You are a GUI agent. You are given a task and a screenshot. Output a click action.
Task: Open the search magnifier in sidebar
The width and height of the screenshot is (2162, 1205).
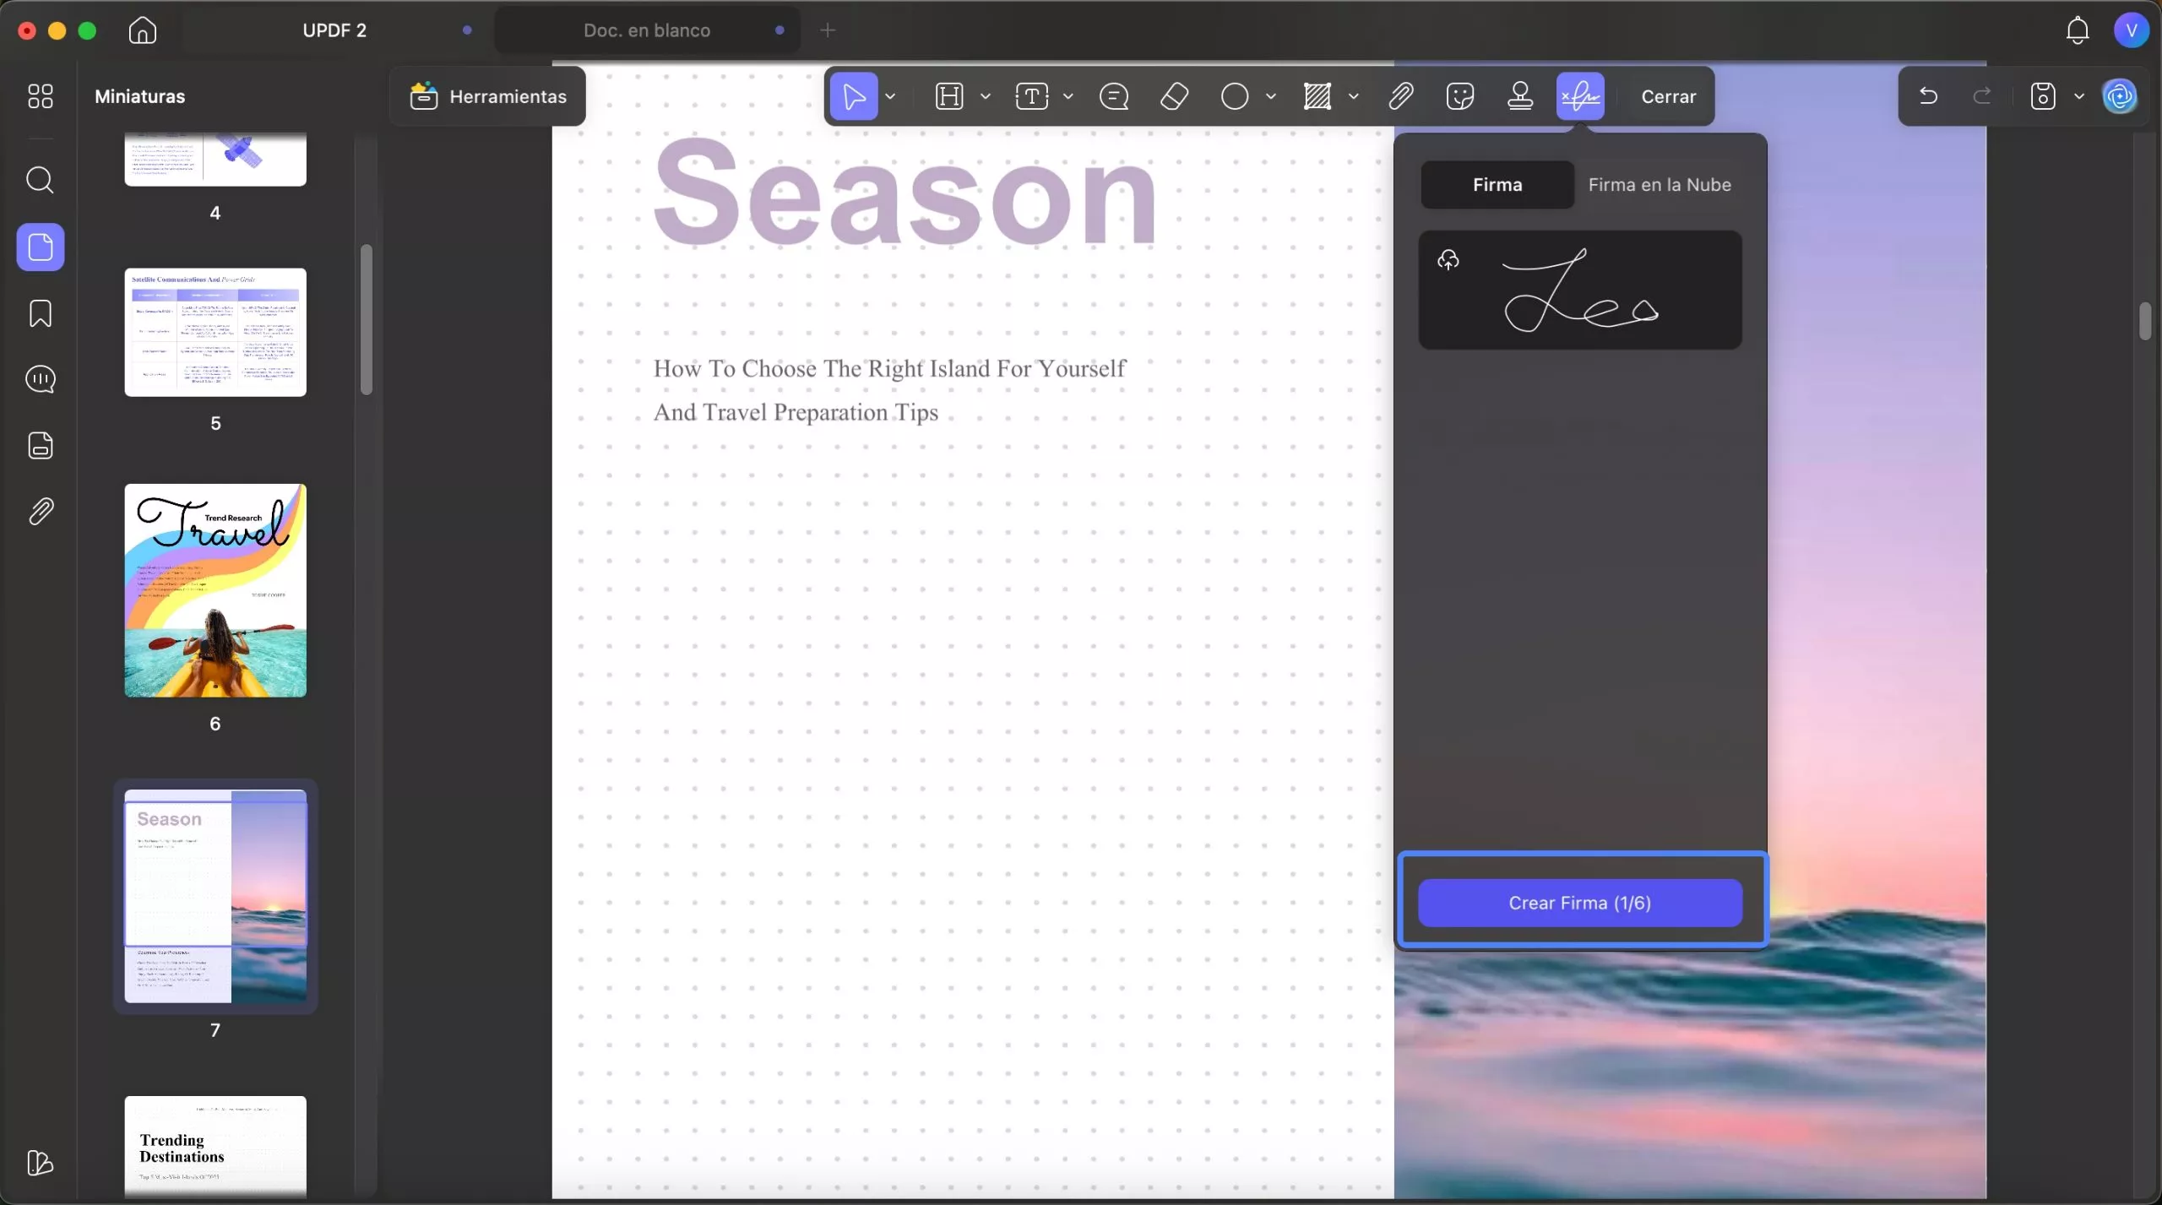(x=40, y=180)
